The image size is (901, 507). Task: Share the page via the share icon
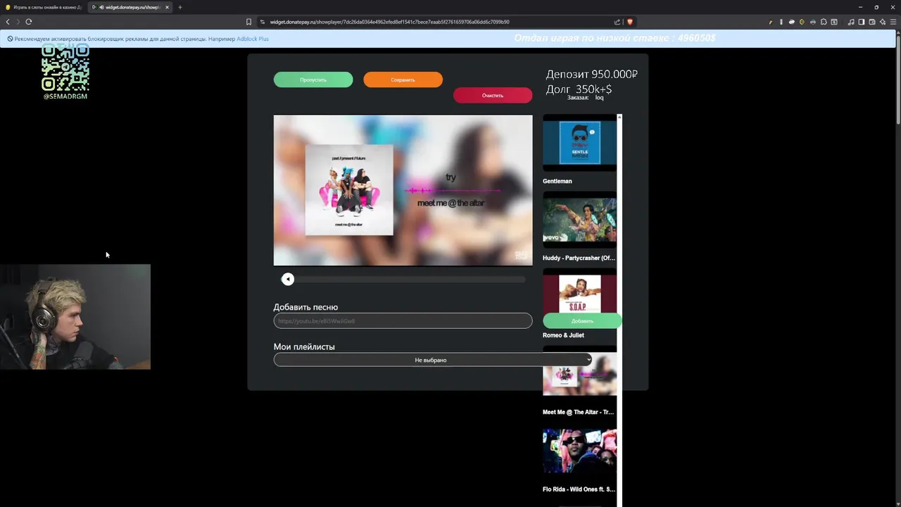[x=617, y=22]
